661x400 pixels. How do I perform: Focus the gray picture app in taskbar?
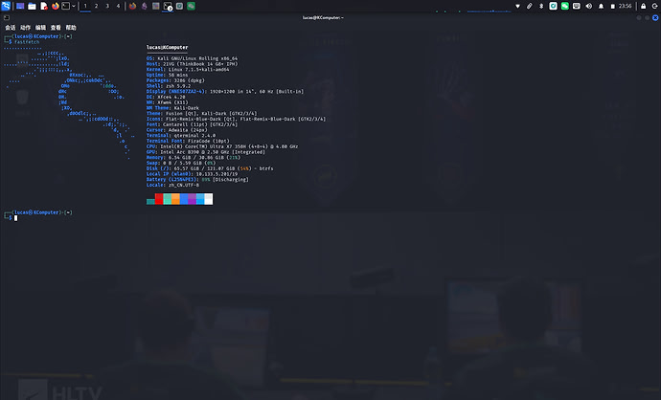point(156,7)
